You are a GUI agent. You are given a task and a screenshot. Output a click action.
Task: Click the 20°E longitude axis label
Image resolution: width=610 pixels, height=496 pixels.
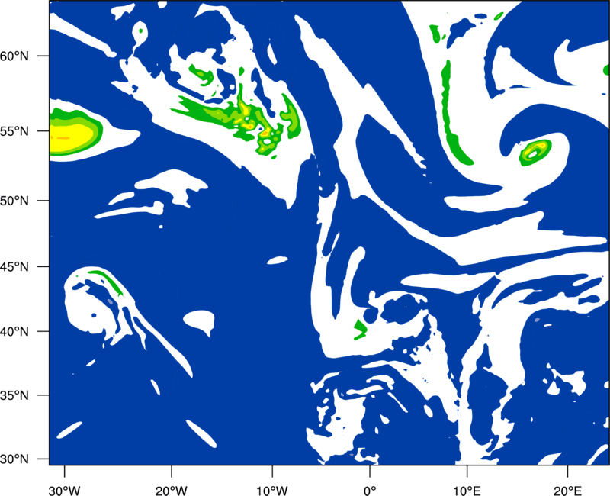pos(568,491)
